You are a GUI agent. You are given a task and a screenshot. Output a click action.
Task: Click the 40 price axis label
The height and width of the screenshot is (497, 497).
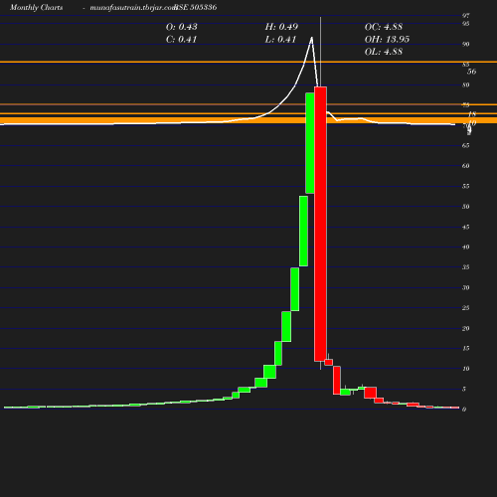(466, 247)
